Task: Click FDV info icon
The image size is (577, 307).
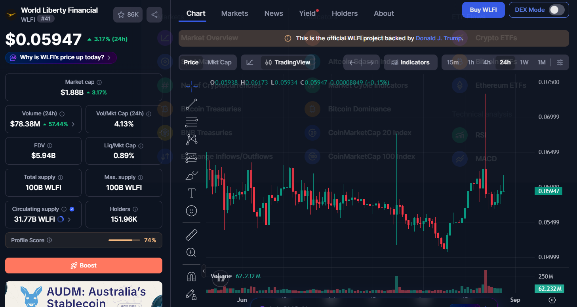Action: [x=50, y=146]
